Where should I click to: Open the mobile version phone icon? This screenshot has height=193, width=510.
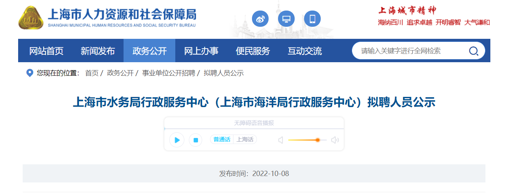click(312, 18)
